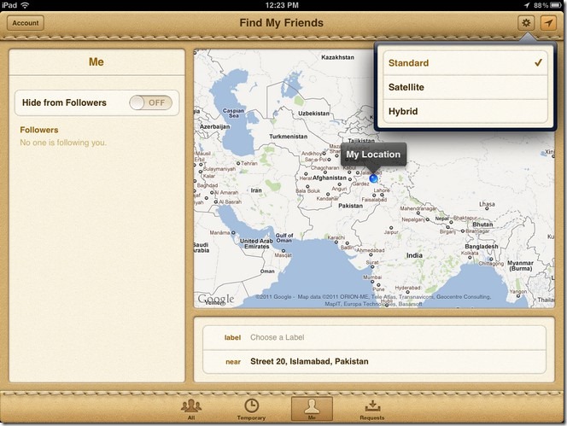
Task: Tap the Street 20, Islamabad, Pakistan address row
Action: (374, 362)
